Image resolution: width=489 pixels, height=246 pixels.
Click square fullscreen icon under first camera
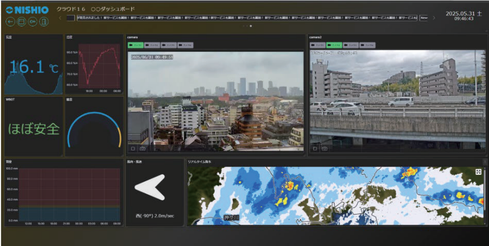pyautogui.click(x=133, y=148)
